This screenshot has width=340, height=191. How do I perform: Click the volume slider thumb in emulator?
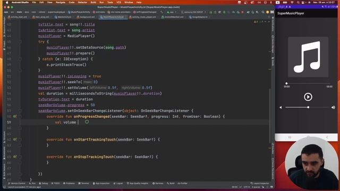(308, 107)
